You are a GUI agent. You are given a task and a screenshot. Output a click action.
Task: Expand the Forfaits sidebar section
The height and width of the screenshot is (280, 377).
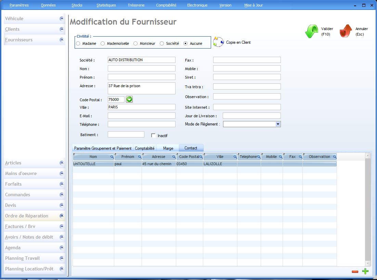[62, 184]
